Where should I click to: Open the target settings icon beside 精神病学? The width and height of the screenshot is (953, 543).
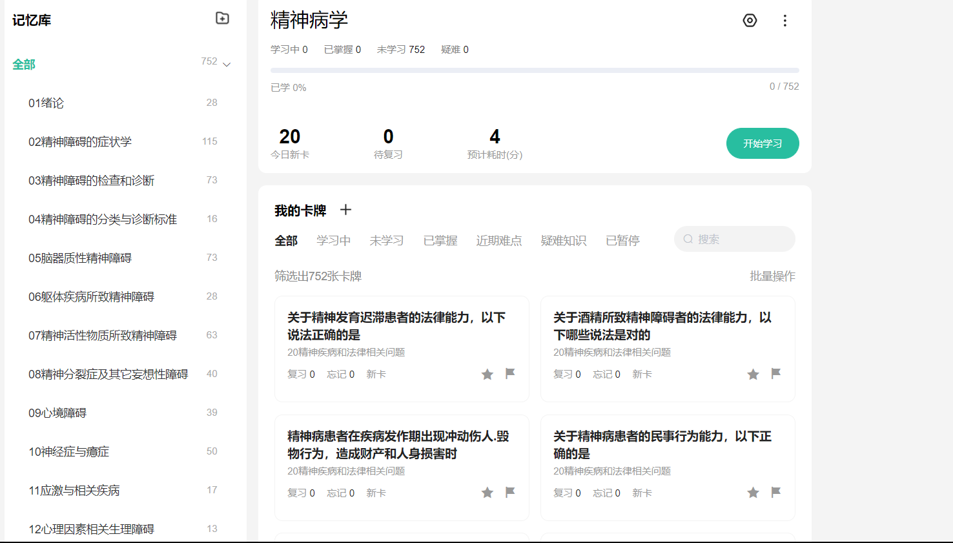point(750,21)
